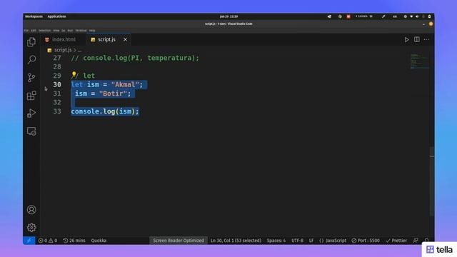This screenshot has height=257, width=457.
Task: Open the Run and Debug view icon
Action: pos(31,113)
